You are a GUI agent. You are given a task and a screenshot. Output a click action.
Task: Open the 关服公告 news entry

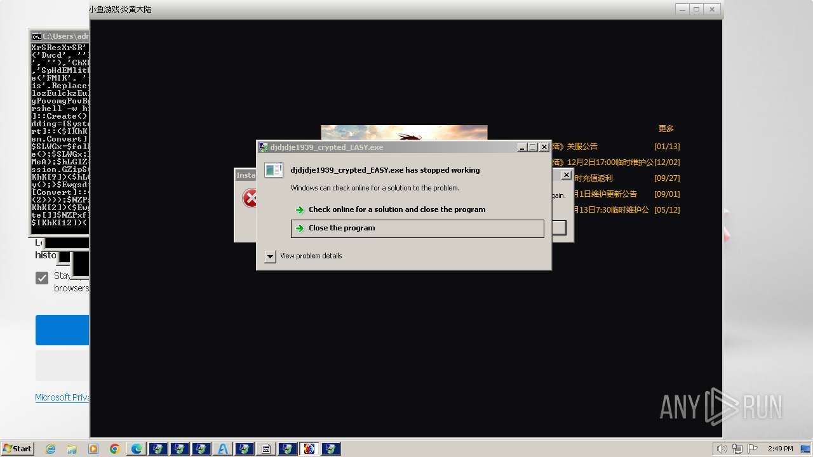[575, 147]
